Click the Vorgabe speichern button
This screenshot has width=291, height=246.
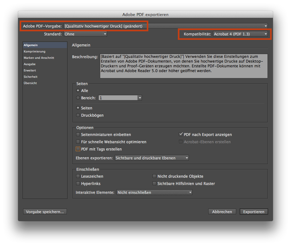45,211
